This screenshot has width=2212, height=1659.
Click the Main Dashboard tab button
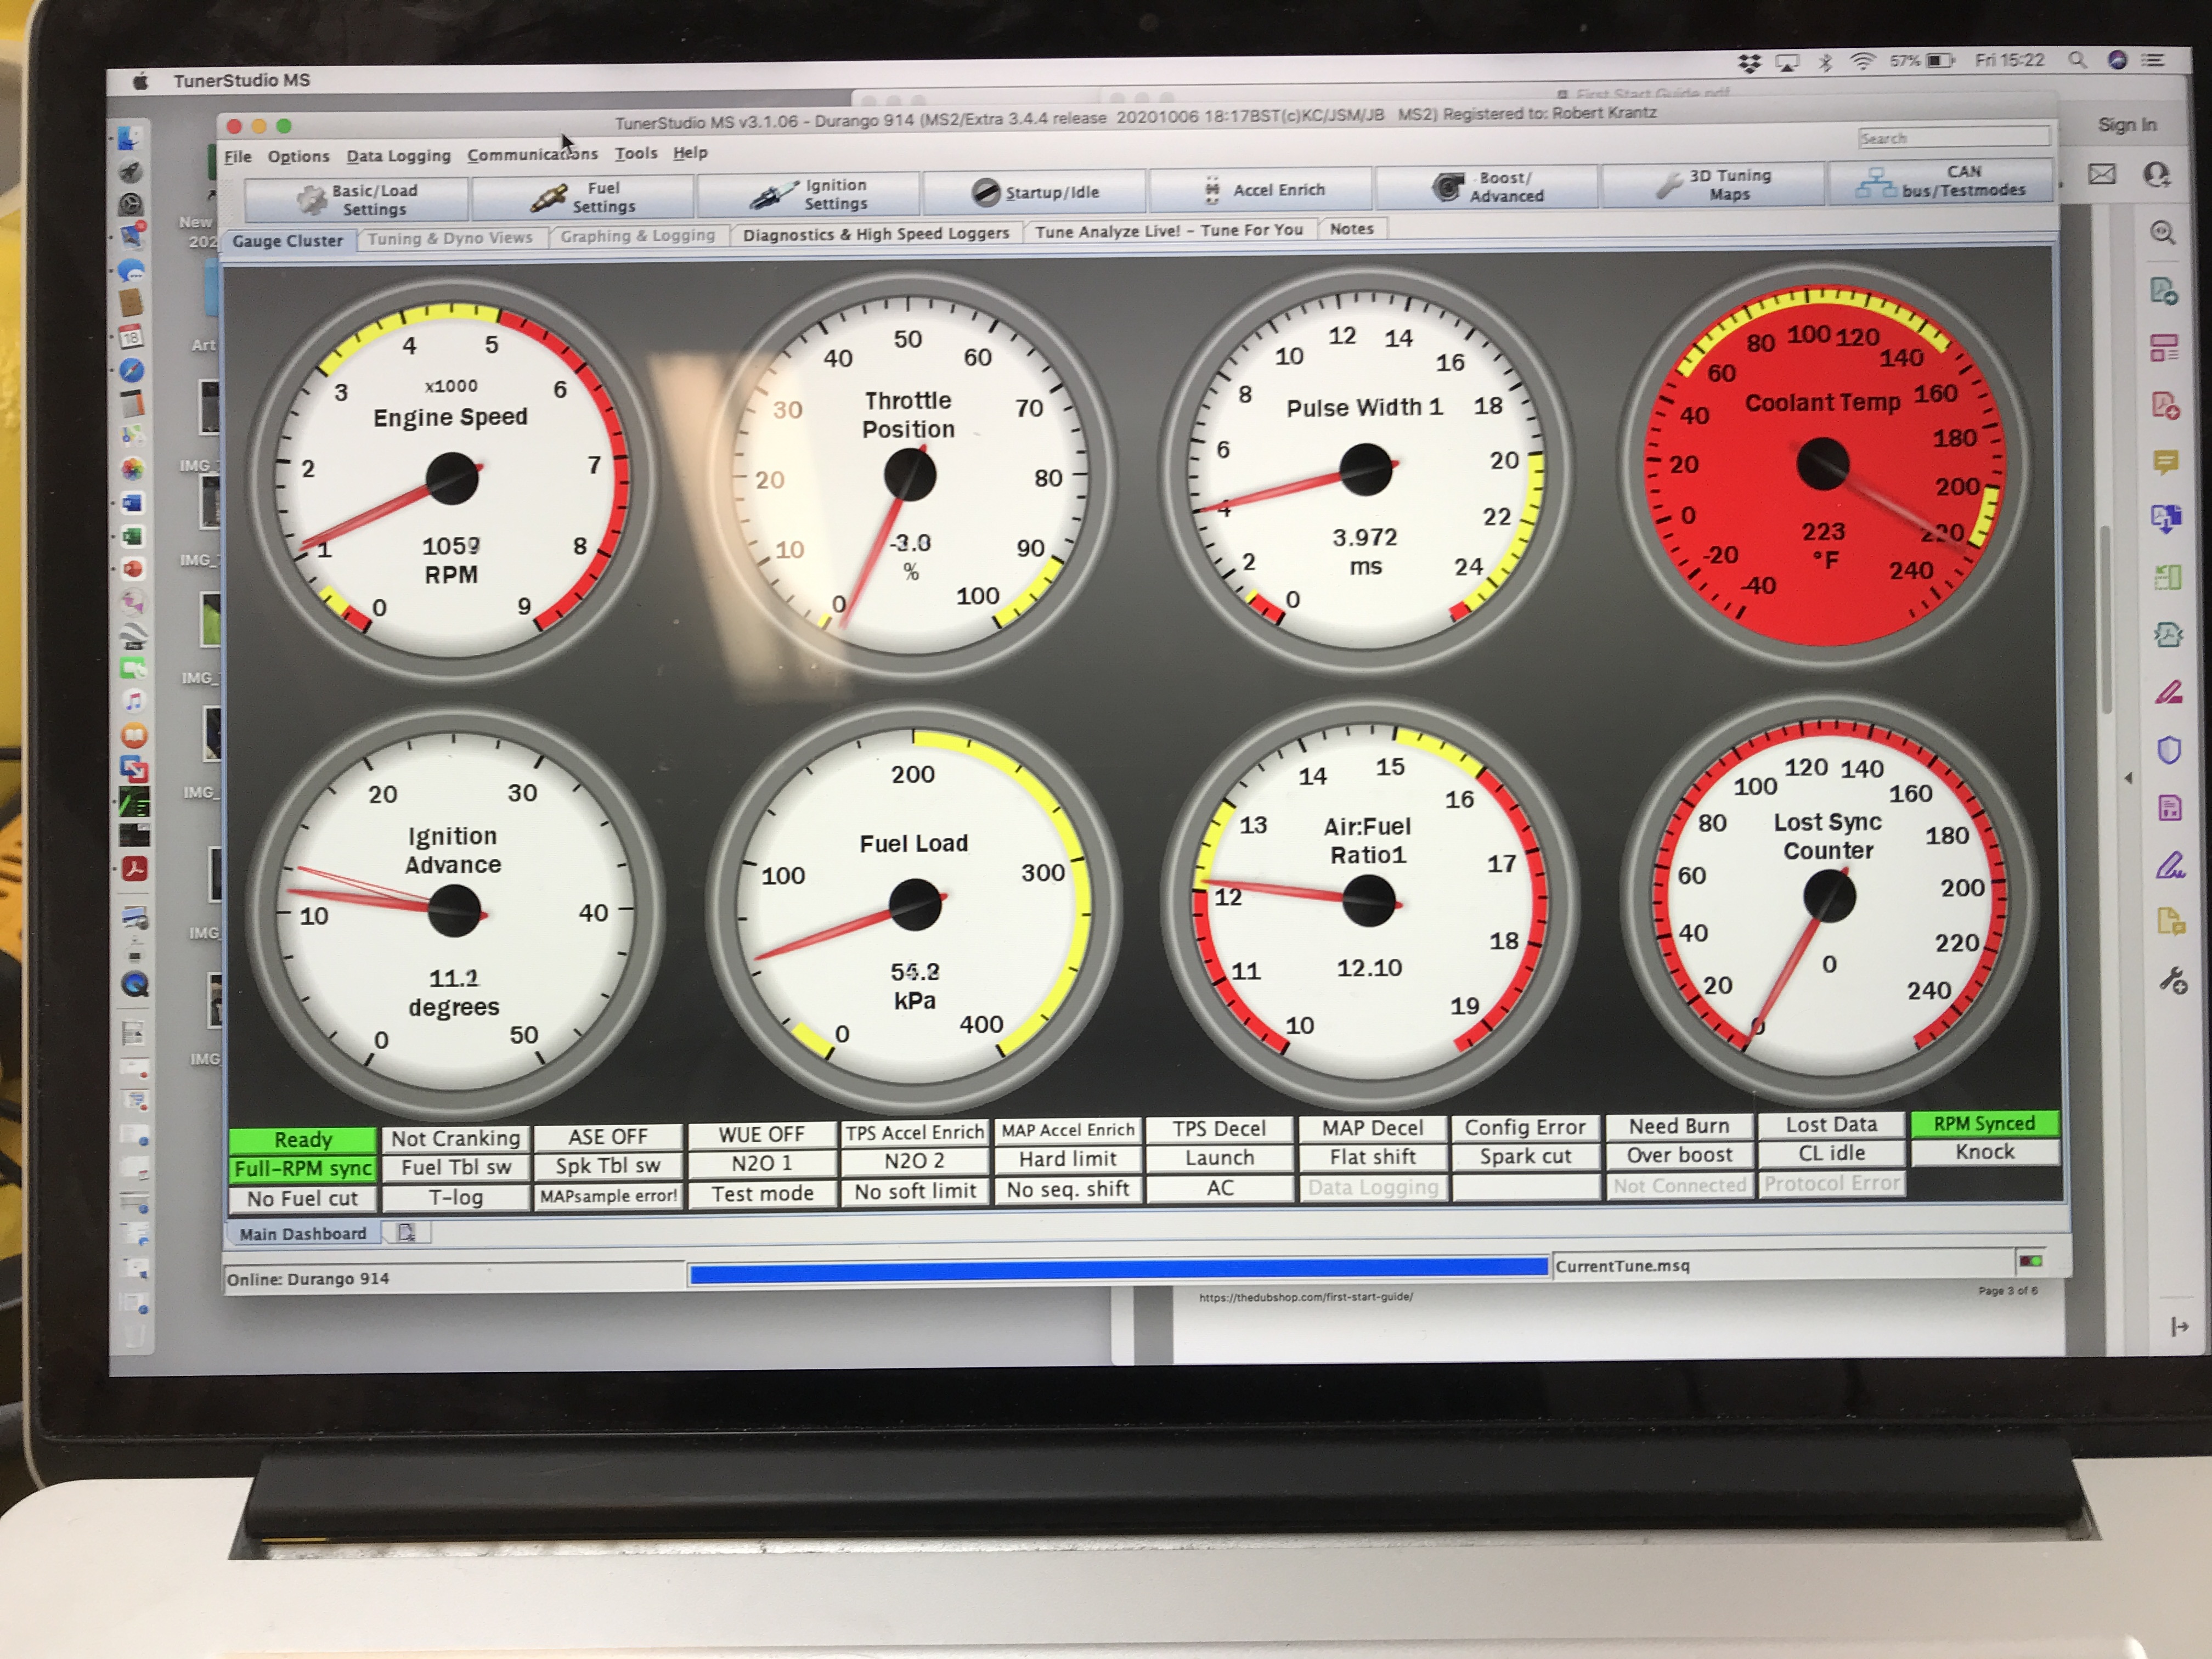coord(303,1233)
